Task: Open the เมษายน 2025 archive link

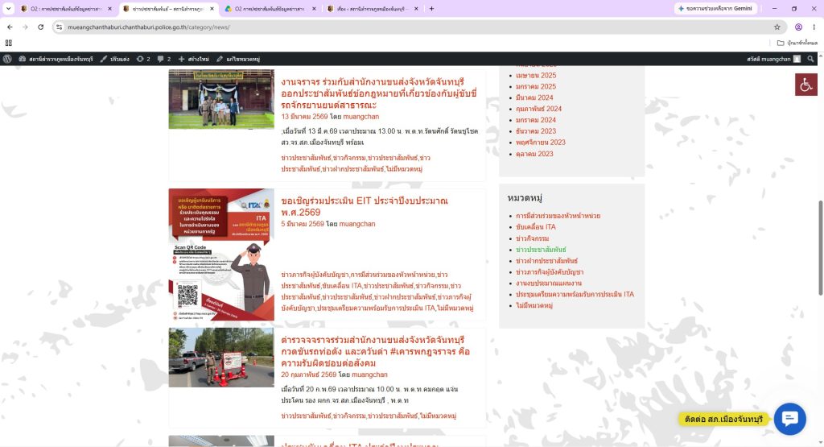Action: coord(535,75)
